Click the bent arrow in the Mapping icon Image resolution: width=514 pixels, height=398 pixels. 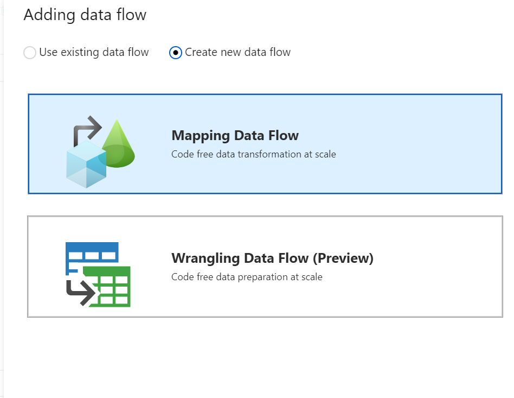[86, 128]
